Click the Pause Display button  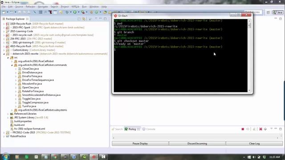tap(140, 144)
